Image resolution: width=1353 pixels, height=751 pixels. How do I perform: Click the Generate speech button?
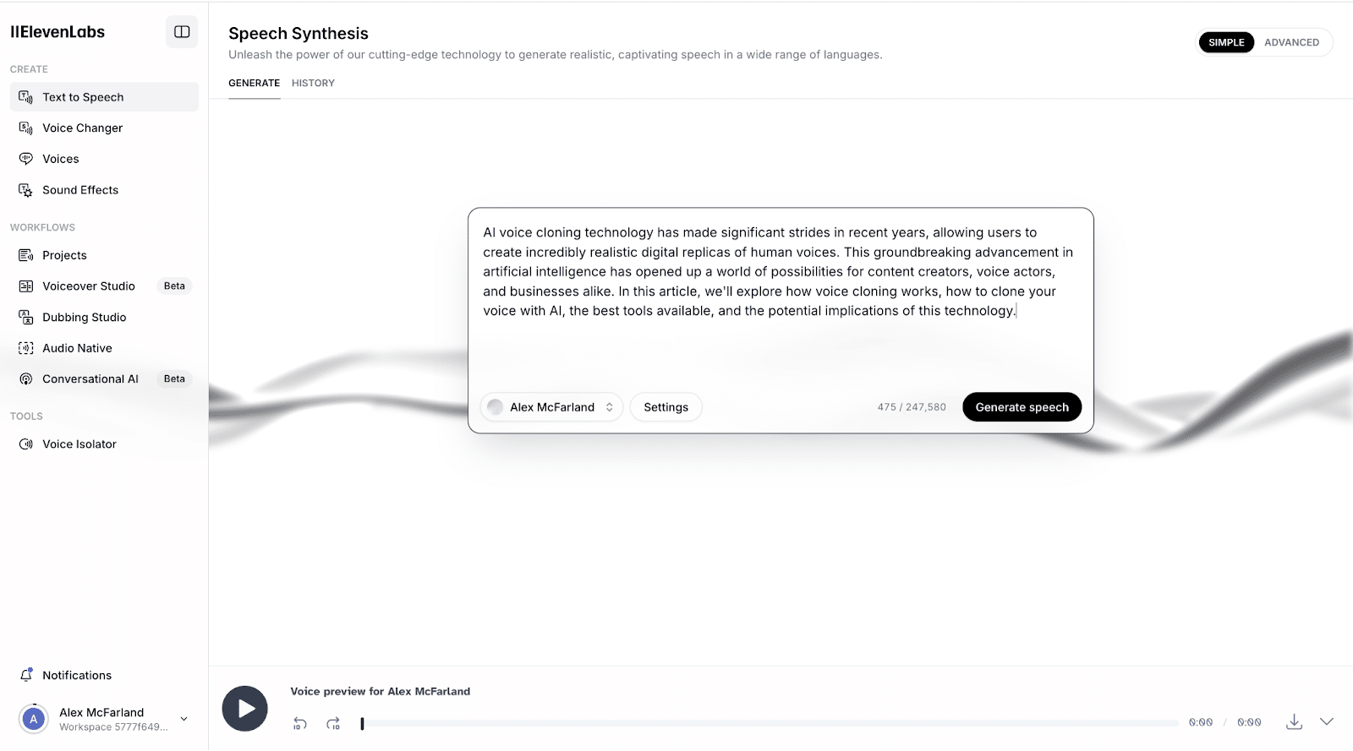coord(1022,407)
